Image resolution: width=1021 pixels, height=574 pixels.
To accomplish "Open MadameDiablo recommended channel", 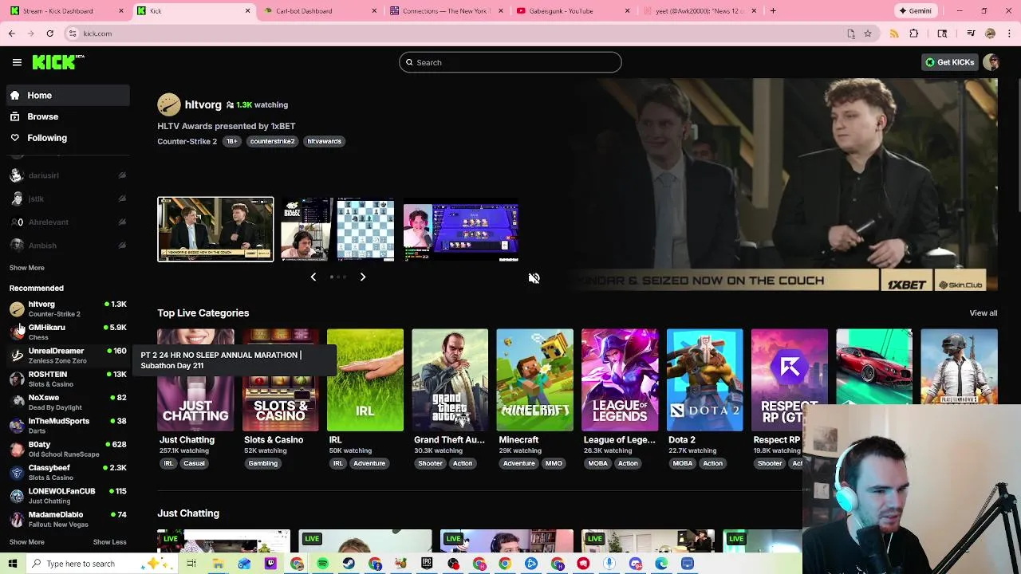I will [68, 519].
